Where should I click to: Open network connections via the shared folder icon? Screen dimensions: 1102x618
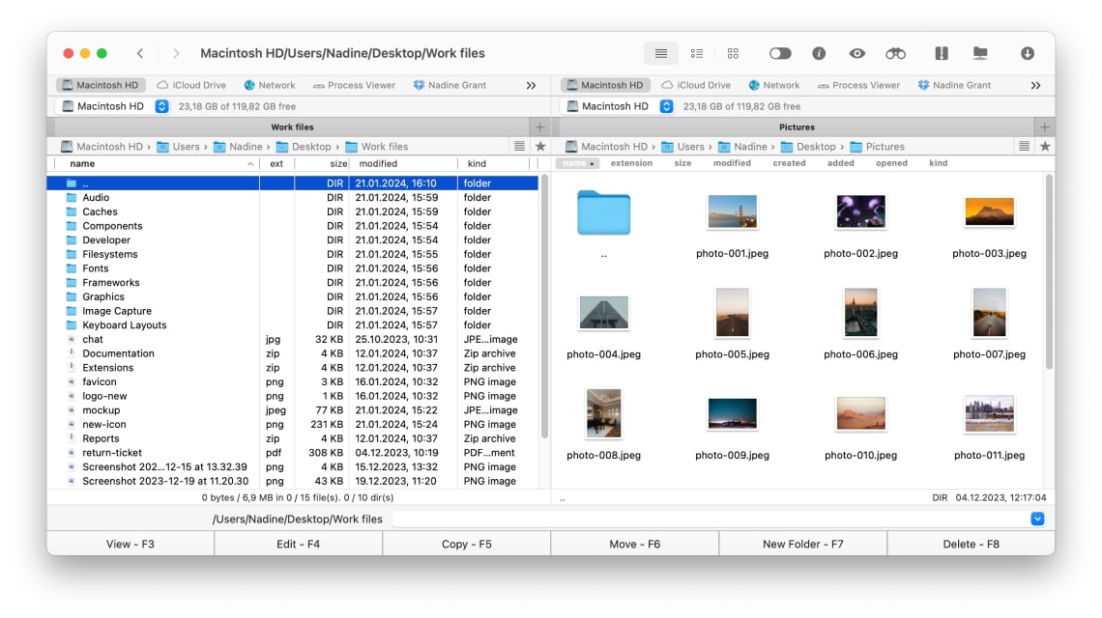tap(980, 53)
